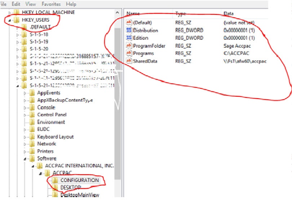This screenshot has width=292, height=200.
Task: Expand the S-1-5-19 key
Action: coord(18,42)
